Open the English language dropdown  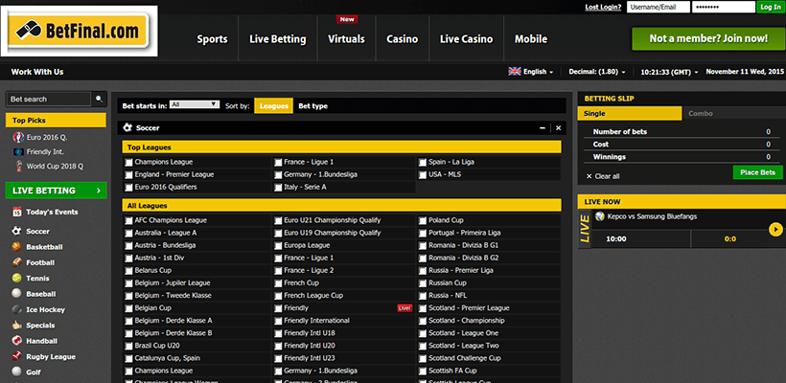tap(531, 72)
